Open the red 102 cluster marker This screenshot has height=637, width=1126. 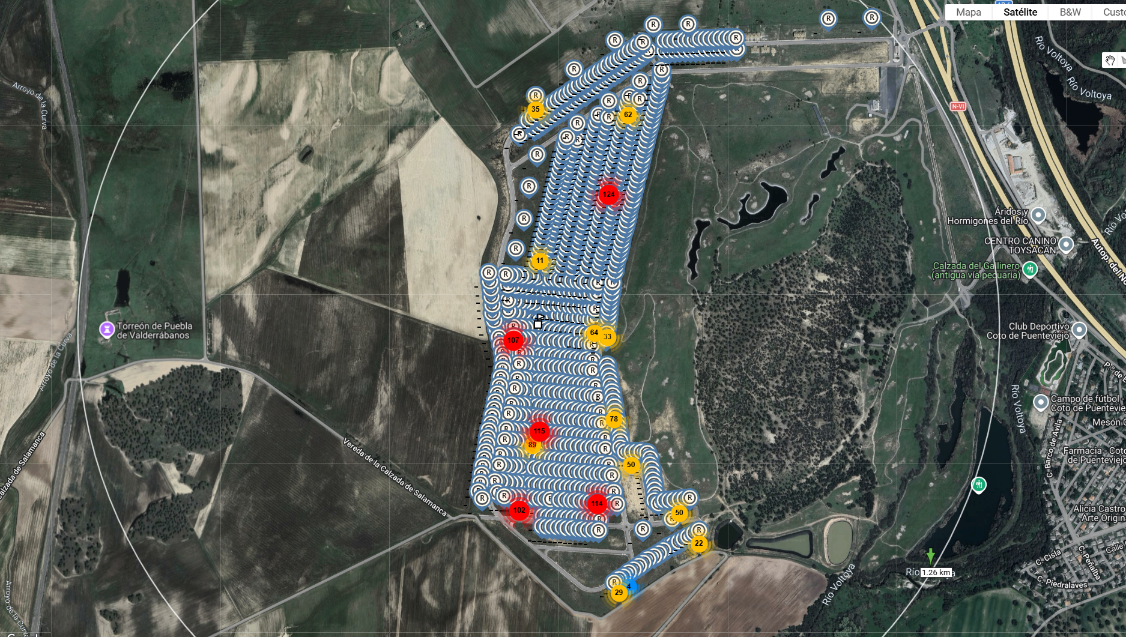tap(519, 510)
